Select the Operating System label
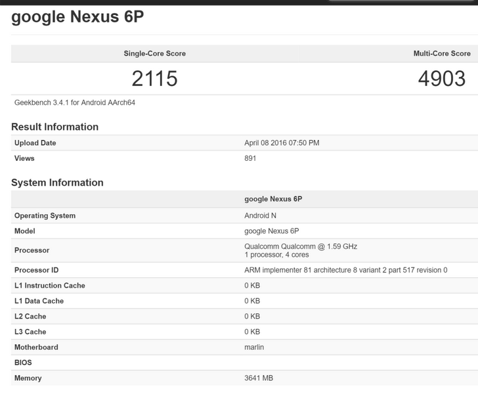 pyautogui.click(x=45, y=215)
